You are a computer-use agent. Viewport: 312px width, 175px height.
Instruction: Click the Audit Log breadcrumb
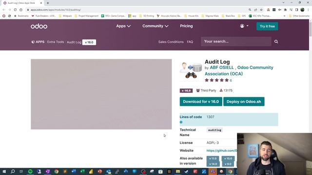tap(74, 42)
